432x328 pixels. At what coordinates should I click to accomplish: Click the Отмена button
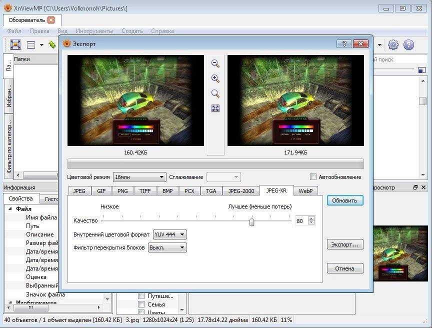pyautogui.click(x=345, y=268)
